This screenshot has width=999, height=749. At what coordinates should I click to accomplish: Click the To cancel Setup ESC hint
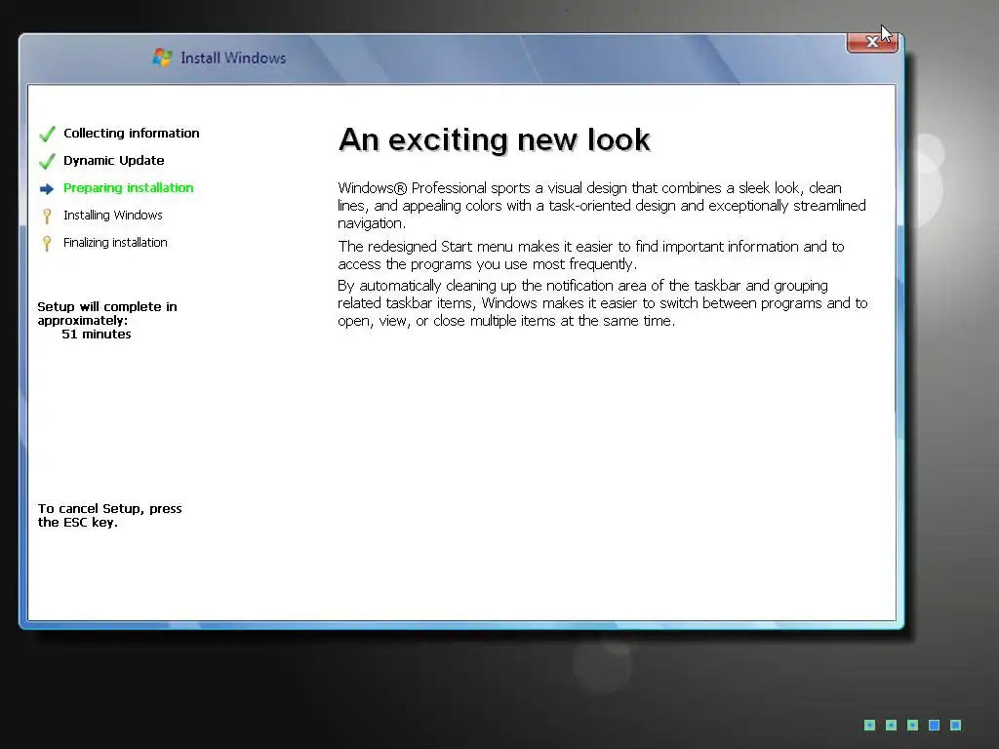109,515
